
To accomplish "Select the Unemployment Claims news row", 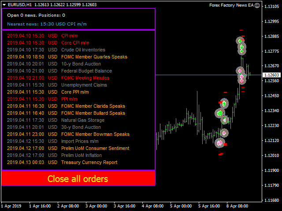I will [x=57, y=85].
